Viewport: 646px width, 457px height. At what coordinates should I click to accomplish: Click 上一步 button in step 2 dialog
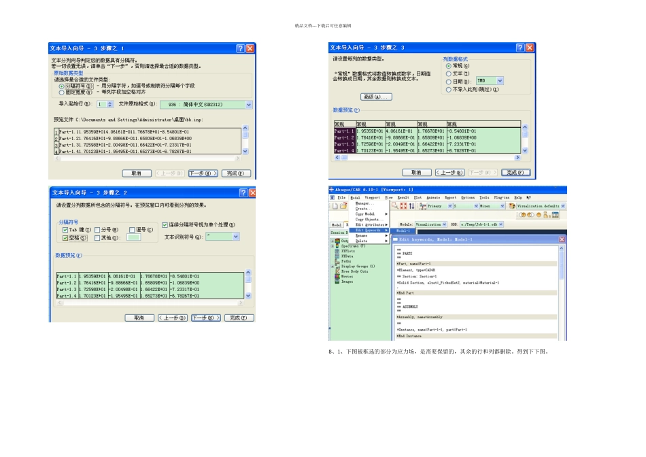click(173, 318)
